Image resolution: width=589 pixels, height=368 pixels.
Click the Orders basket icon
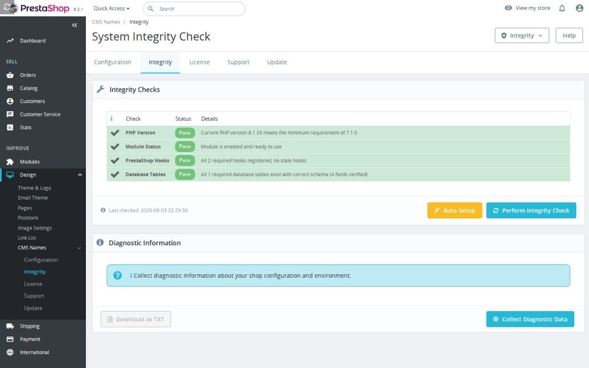pyautogui.click(x=10, y=75)
